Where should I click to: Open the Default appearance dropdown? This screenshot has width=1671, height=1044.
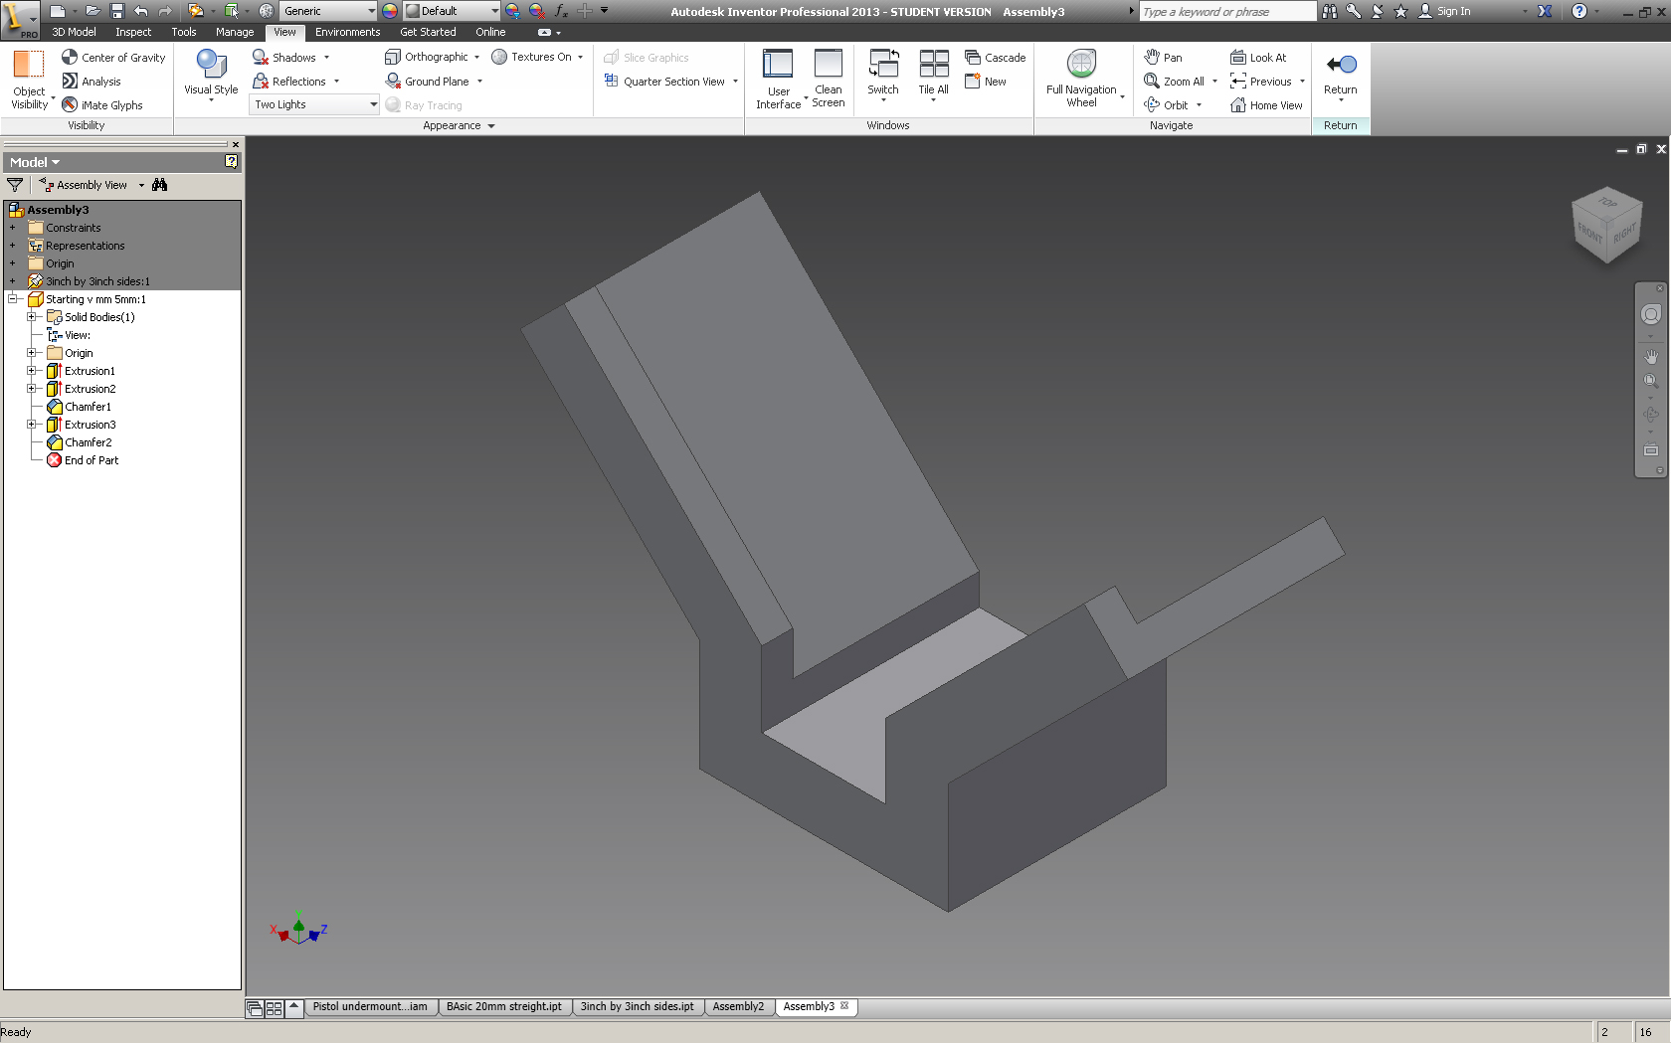[x=453, y=11]
